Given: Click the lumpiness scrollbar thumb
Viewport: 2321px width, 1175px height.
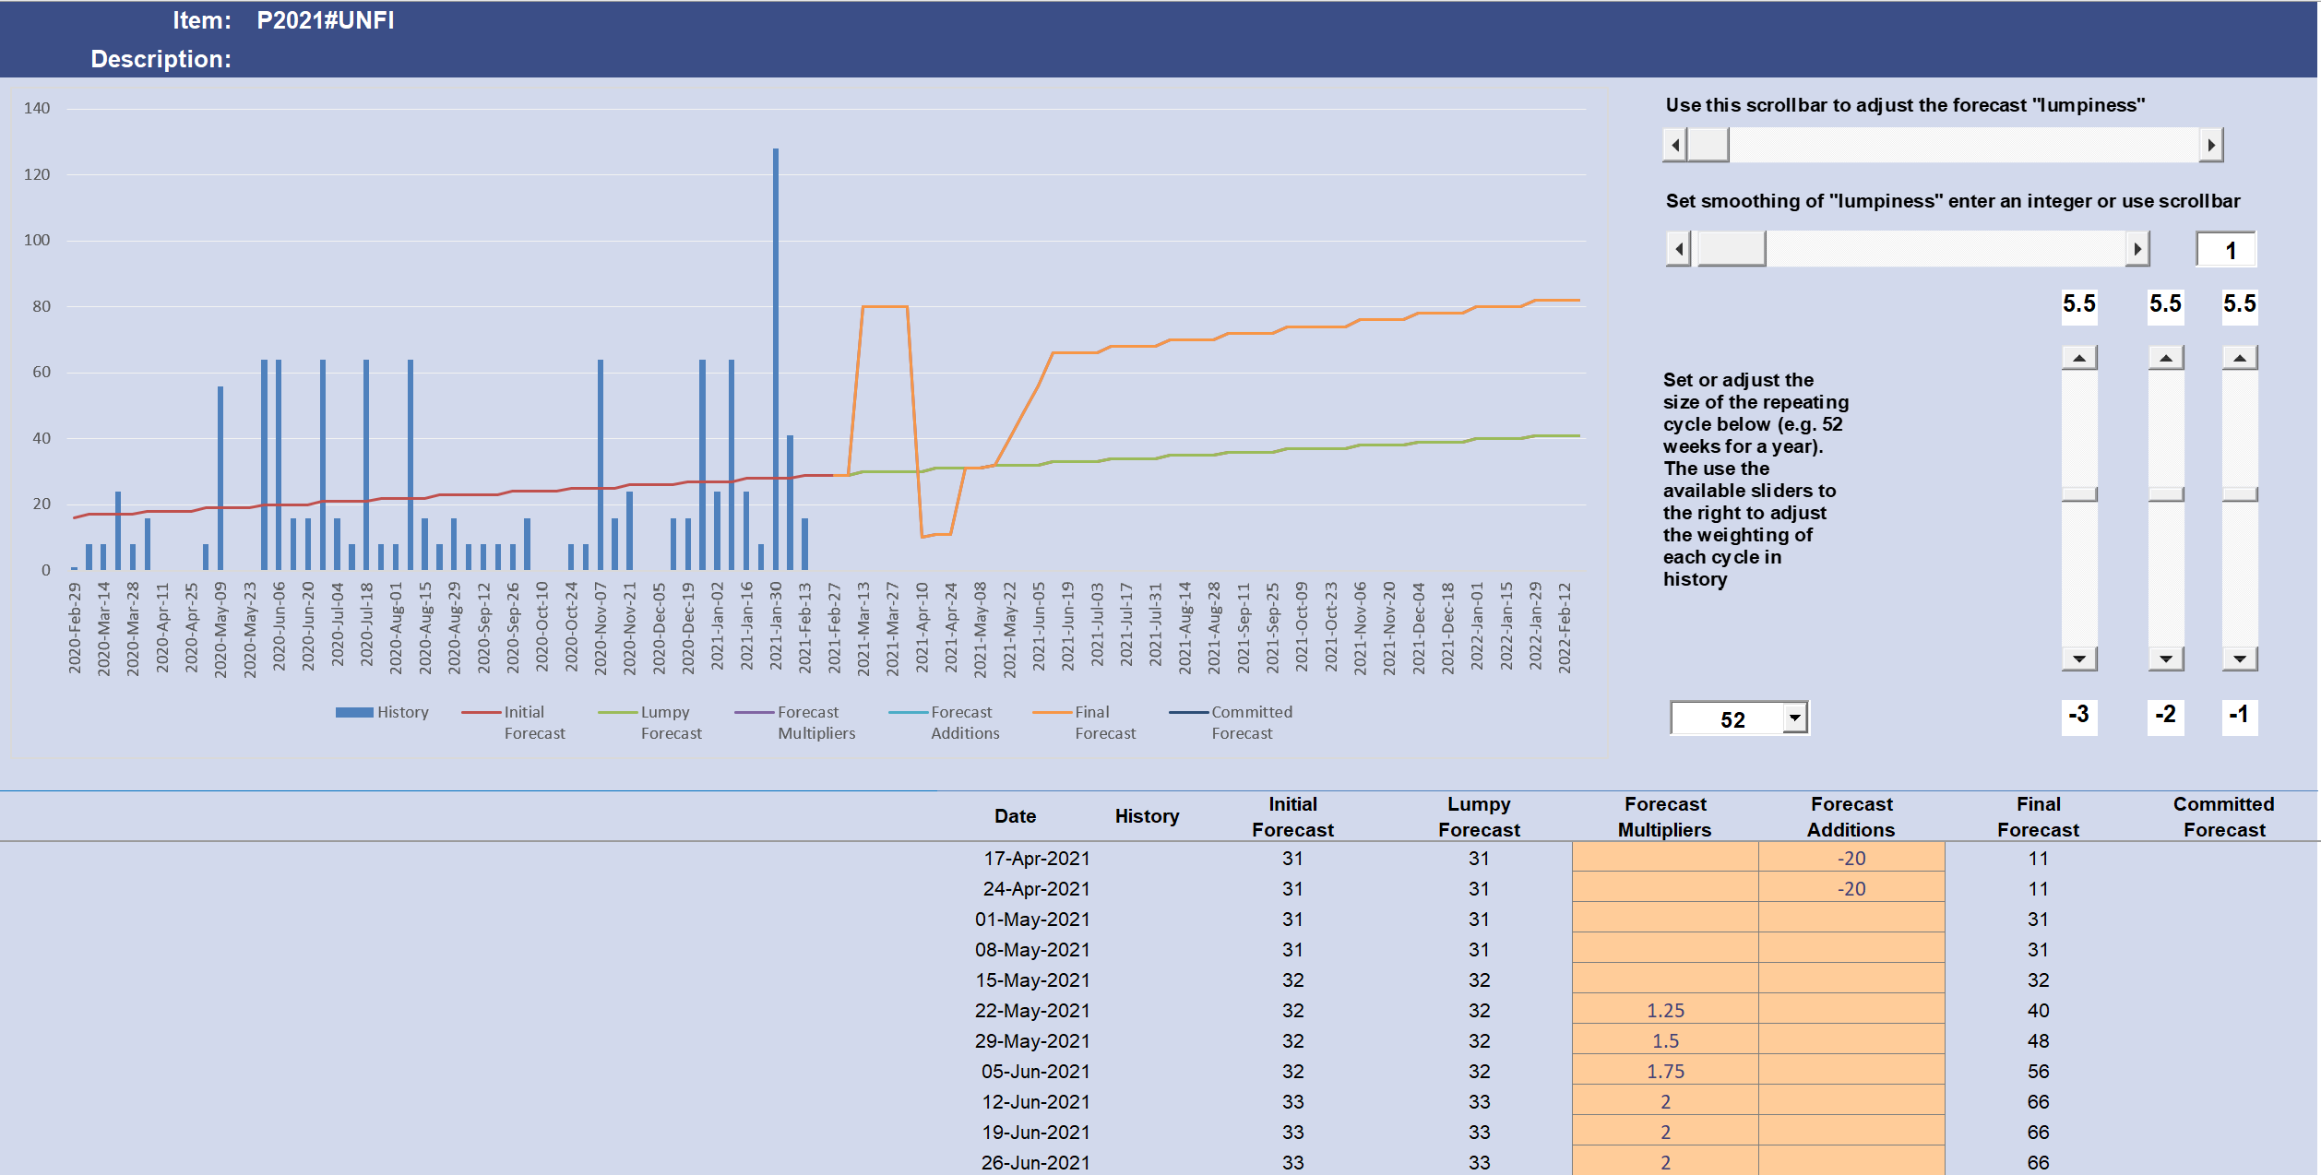Looking at the screenshot, I should pos(1708,145).
